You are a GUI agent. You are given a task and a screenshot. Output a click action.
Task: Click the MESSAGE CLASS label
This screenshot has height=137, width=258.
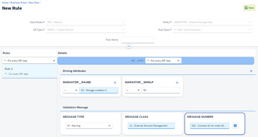[x=137, y=117]
